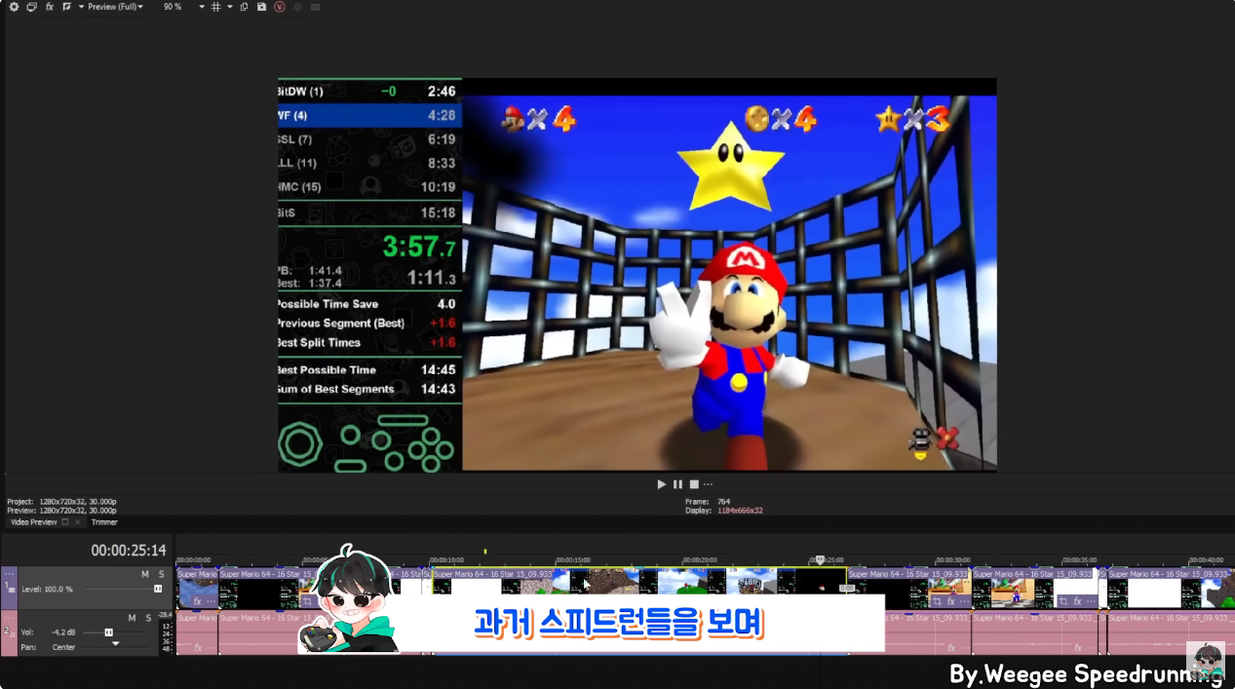This screenshot has height=689, width=1235.
Task: Click the red circled V icon
Action: pos(280,7)
